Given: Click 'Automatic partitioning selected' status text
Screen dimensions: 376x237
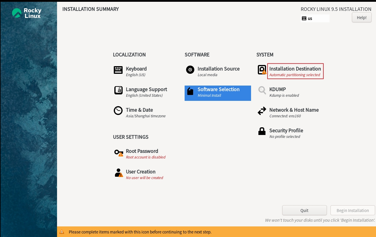Looking at the screenshot, I should coord(295,75).
